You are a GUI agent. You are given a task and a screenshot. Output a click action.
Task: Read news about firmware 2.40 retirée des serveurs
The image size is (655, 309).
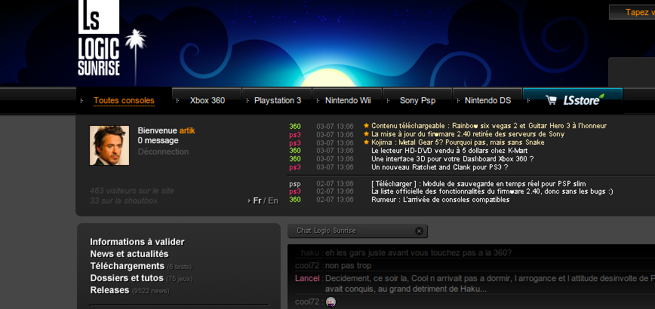pyautogui.click(x=468, y=134)
